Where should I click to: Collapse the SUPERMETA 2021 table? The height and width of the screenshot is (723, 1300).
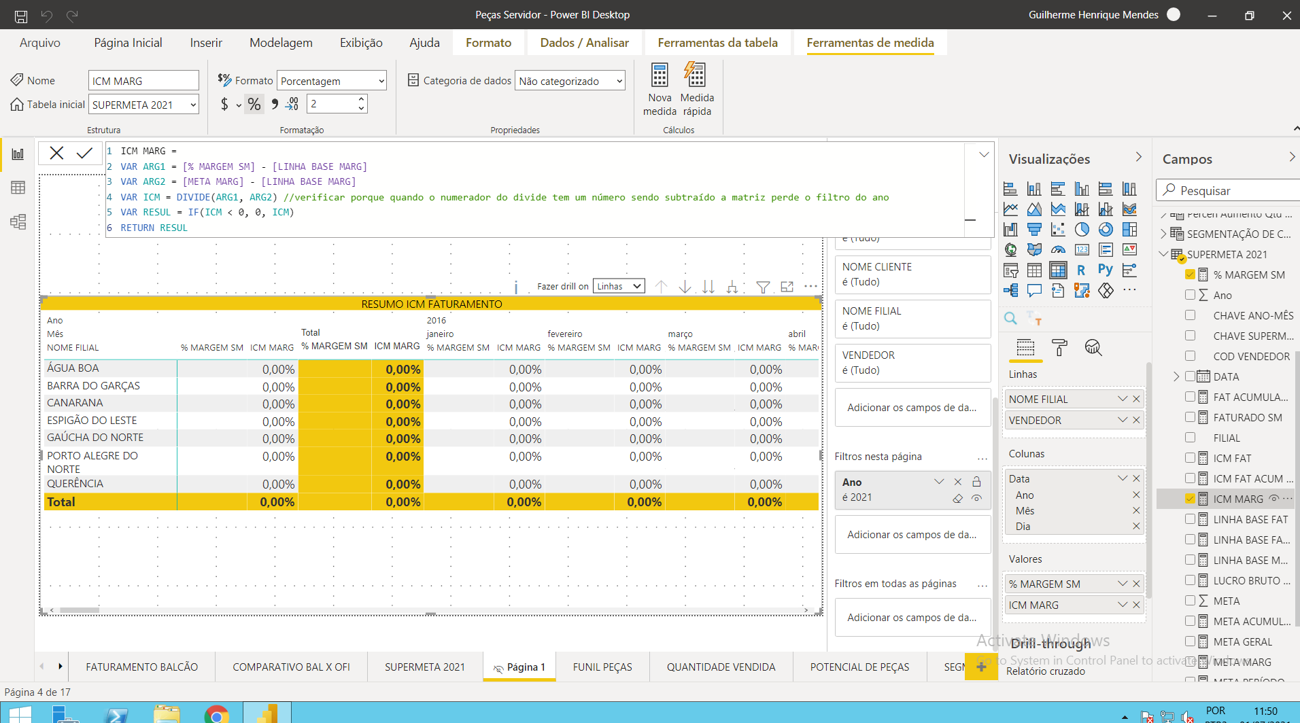point(1163,254)
